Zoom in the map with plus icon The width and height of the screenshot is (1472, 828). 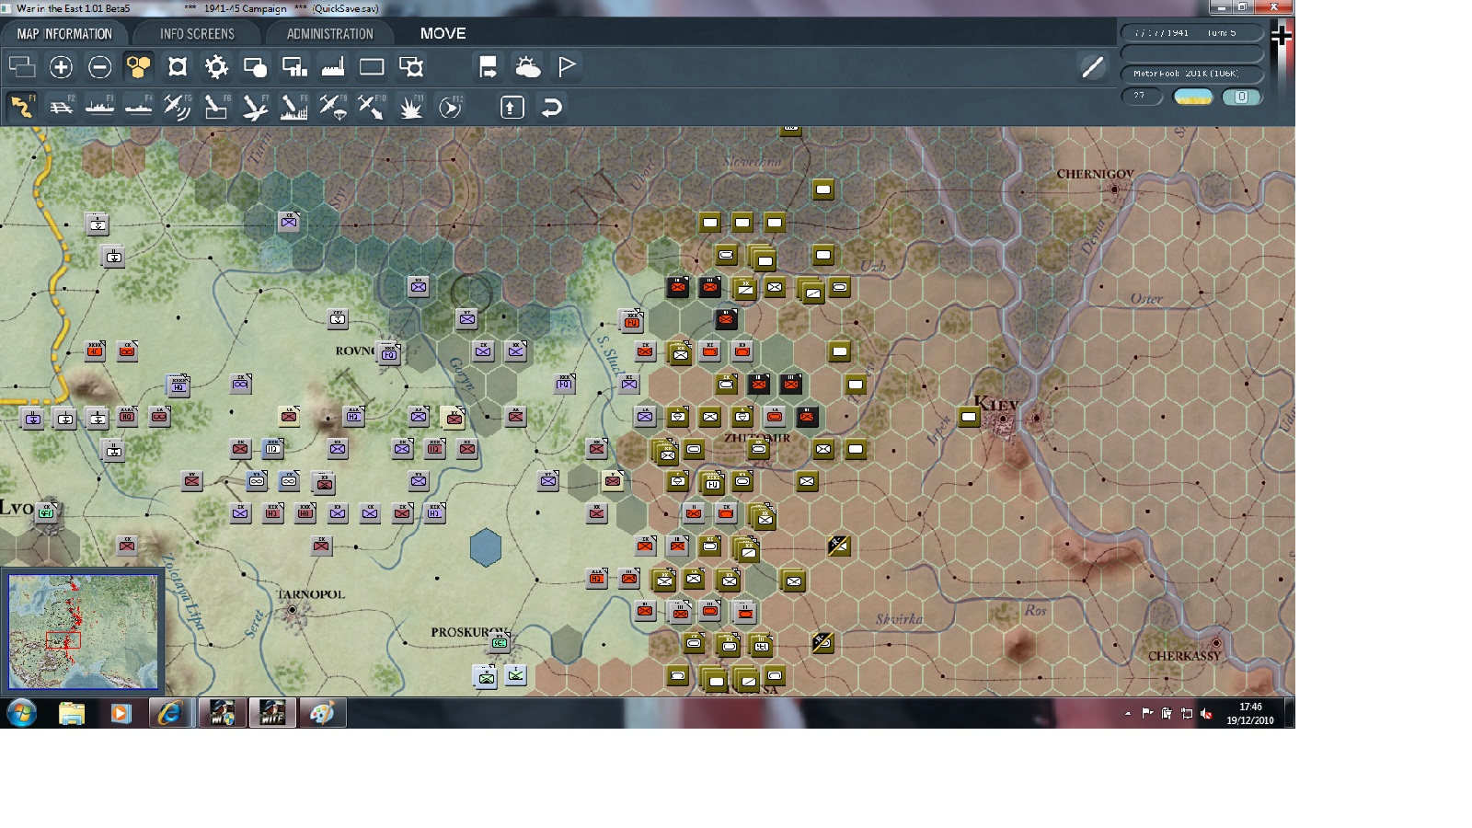click(61, 67)
